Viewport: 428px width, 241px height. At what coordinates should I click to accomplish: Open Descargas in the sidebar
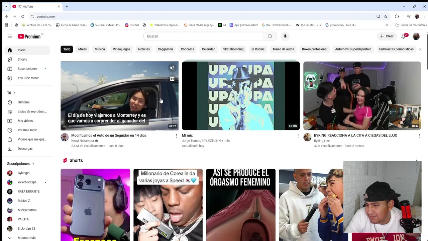(27, 149)
